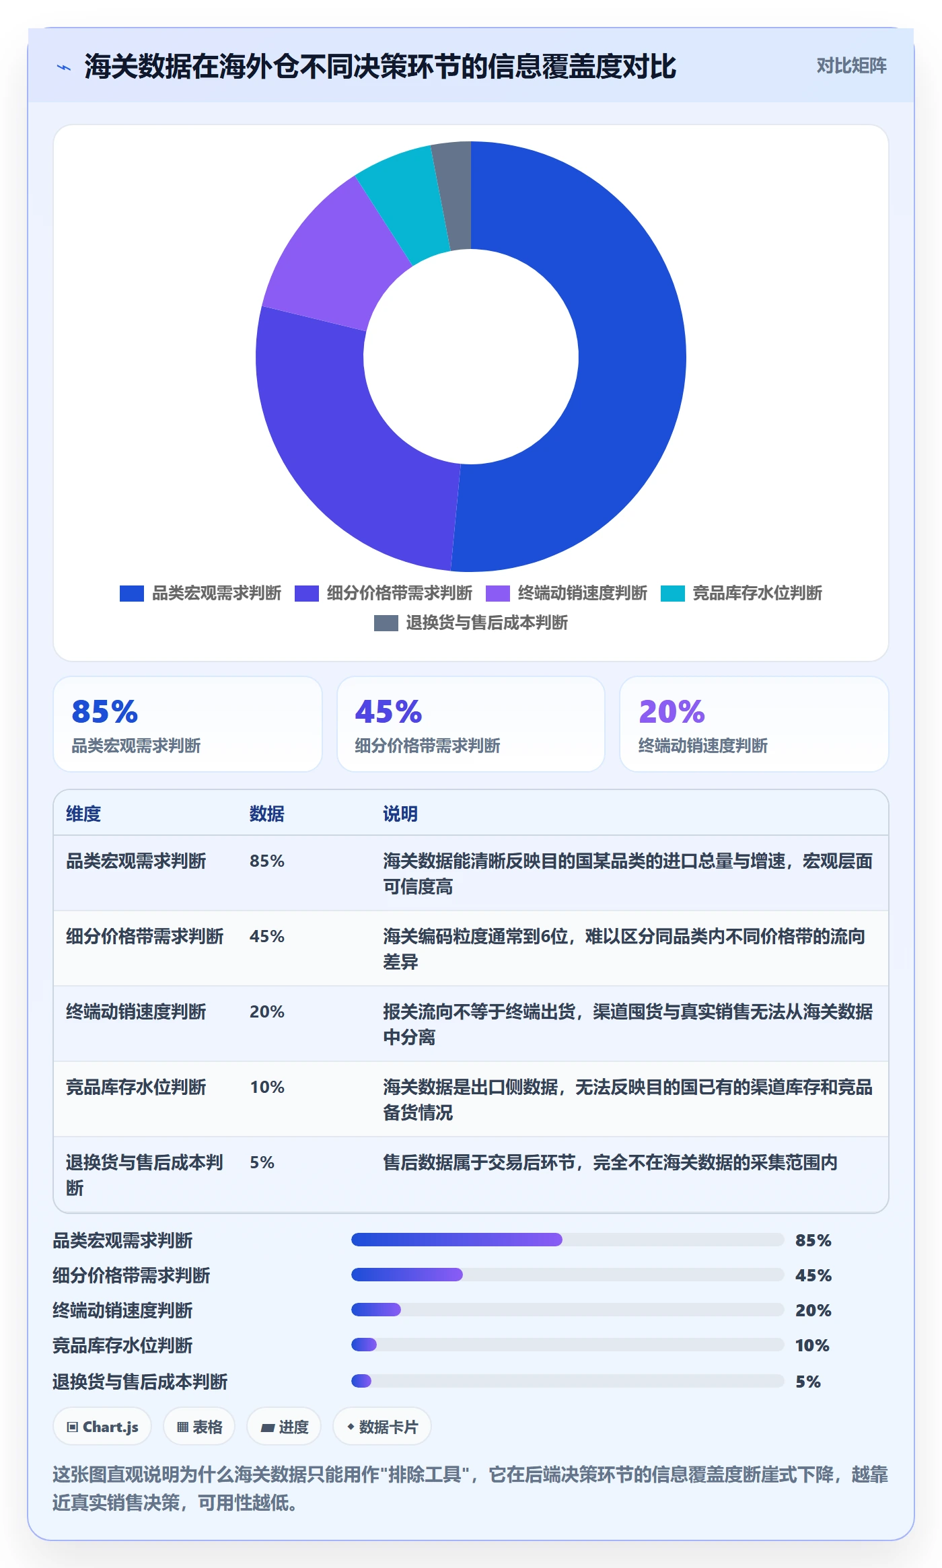Open the 85% stat card

(x=188, y=724)
